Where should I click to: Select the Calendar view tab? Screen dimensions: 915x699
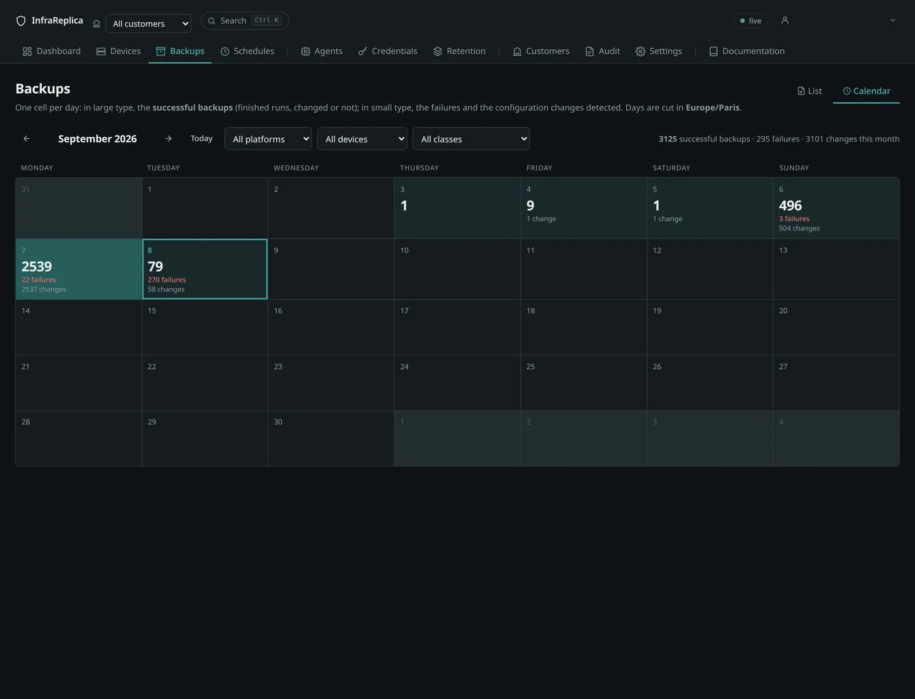pyautogui.click(x=866, y=91)
